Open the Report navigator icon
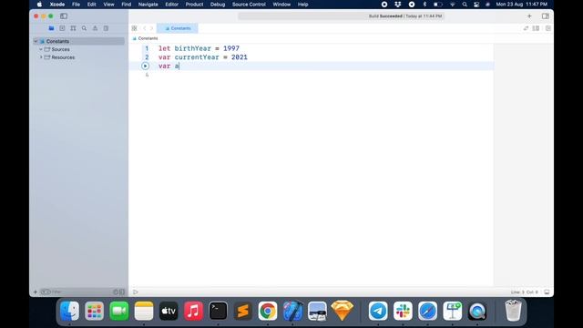 pyautogui.click(x=106, y=28)
